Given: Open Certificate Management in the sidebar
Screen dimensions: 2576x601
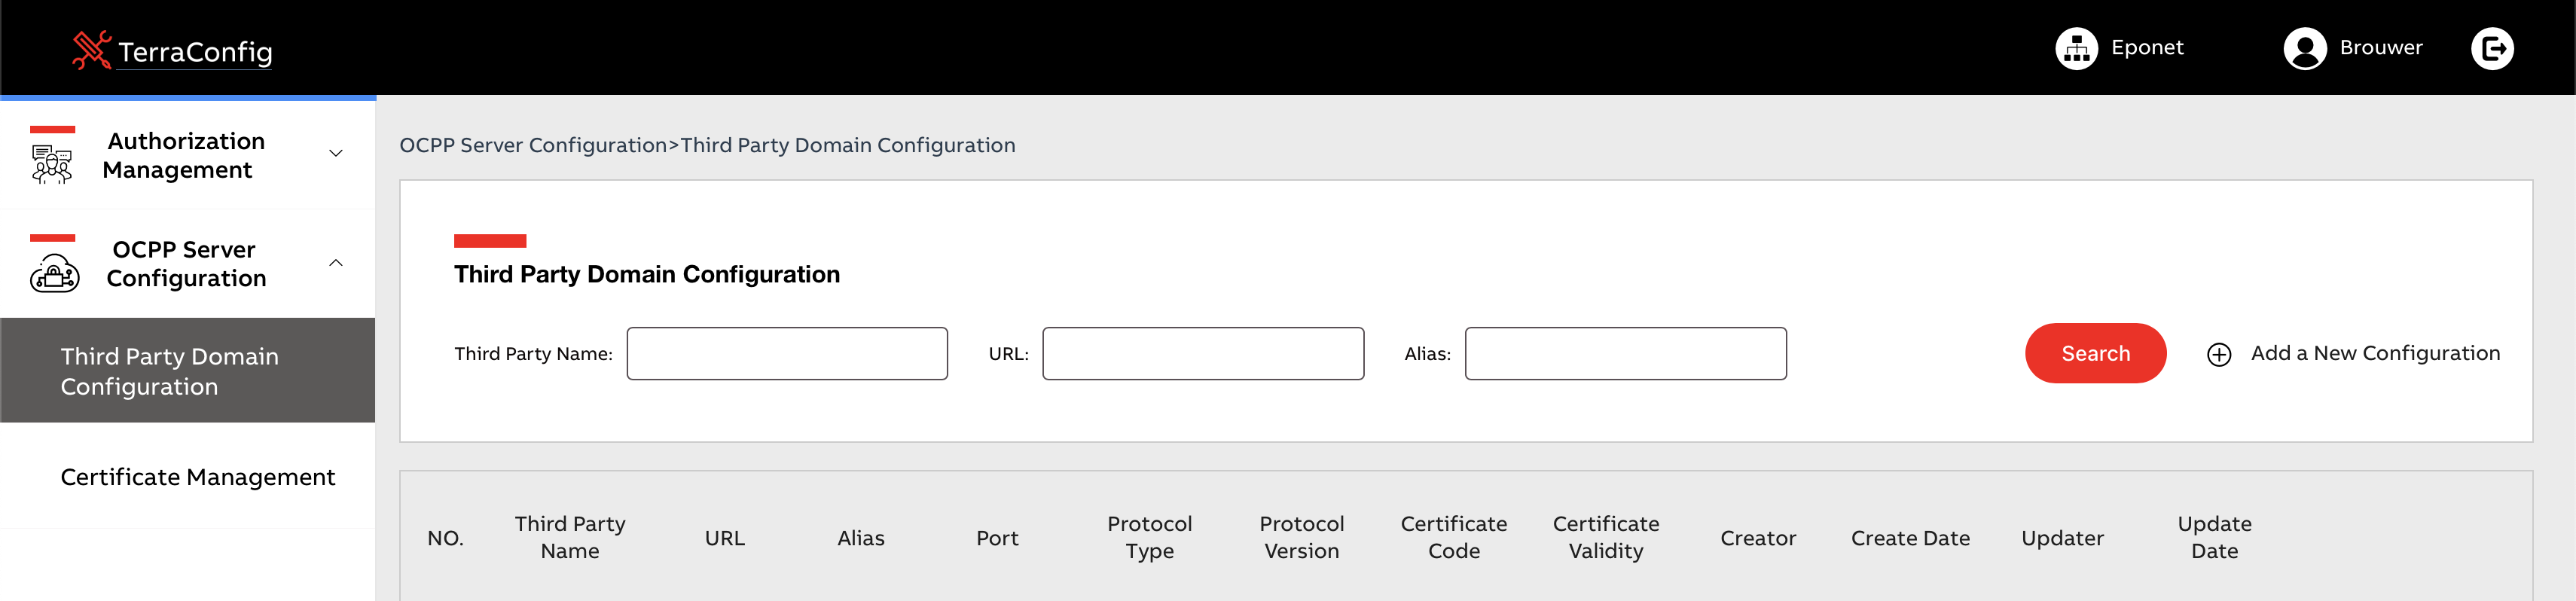Looking at the screenshot, I should 197,477.
